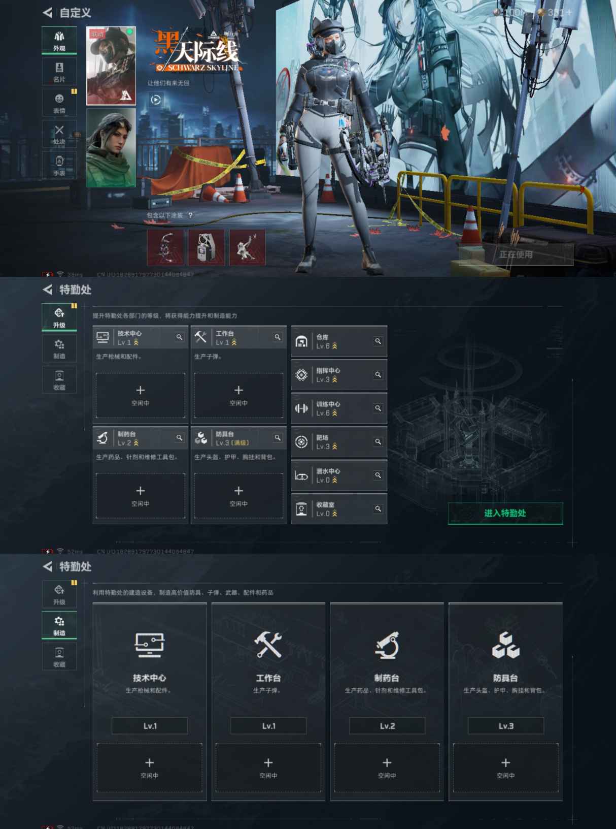Click the 进入特勤处 button
The image size is (616, 829).
click(505, 513)
